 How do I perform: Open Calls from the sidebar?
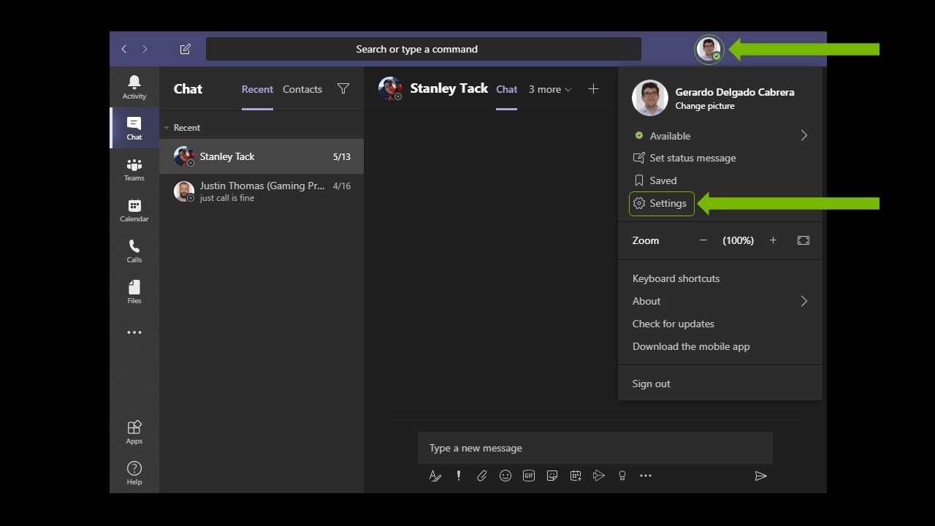[134, 251]
